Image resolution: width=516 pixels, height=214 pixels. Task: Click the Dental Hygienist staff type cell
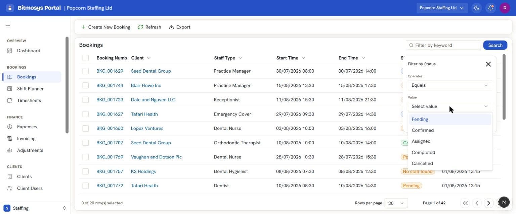point(231,171)
